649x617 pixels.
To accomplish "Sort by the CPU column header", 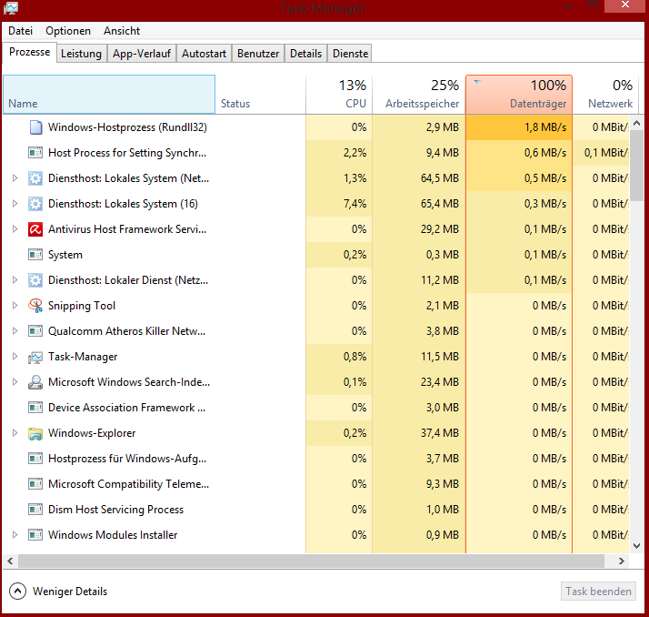I will (x=339, y=95).
